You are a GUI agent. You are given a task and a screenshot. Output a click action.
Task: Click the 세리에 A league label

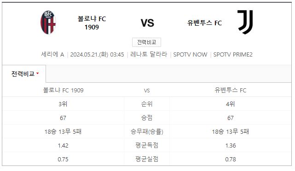(x=52, y=55)
